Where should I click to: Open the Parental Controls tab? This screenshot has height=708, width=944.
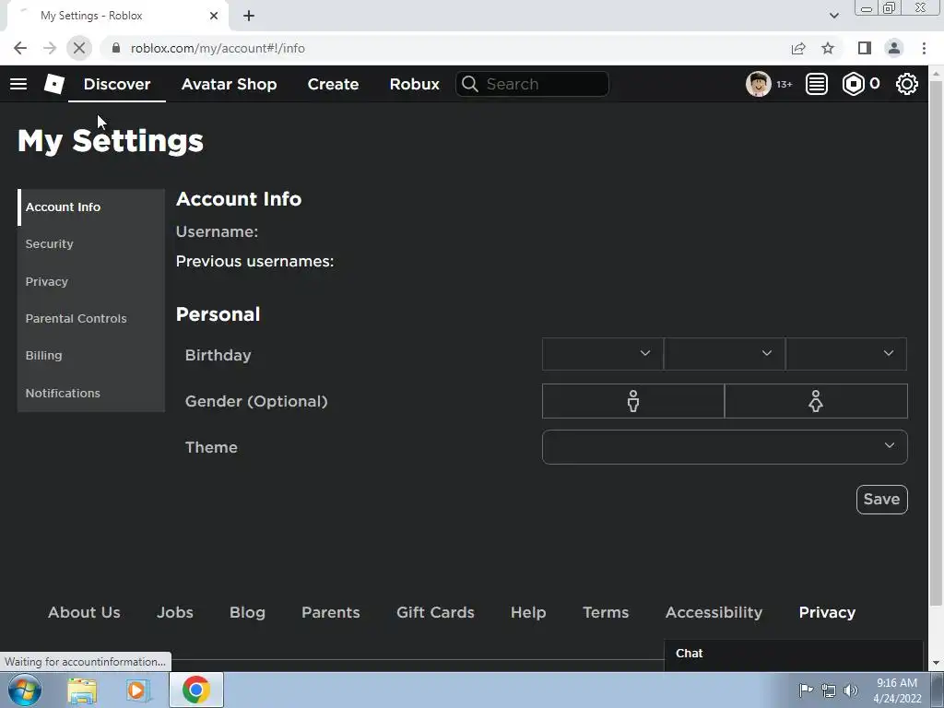point(91,318)
